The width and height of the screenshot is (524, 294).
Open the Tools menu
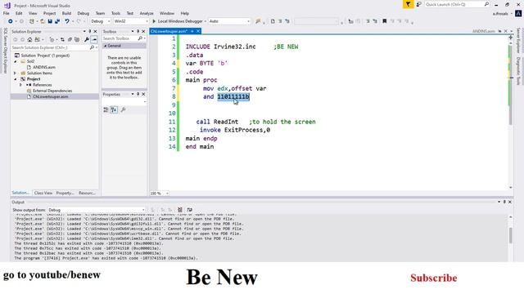click(115, 13)
